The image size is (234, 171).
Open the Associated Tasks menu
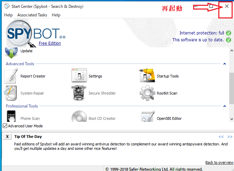(x=32, y=15)
